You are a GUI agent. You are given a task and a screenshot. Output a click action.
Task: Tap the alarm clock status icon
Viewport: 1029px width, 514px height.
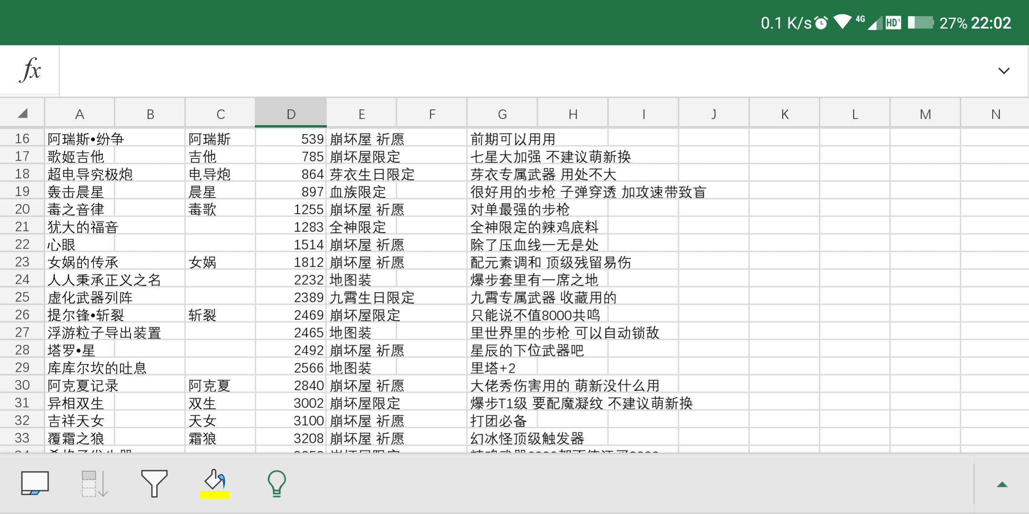pyautogui.click(x=821, y=22)
